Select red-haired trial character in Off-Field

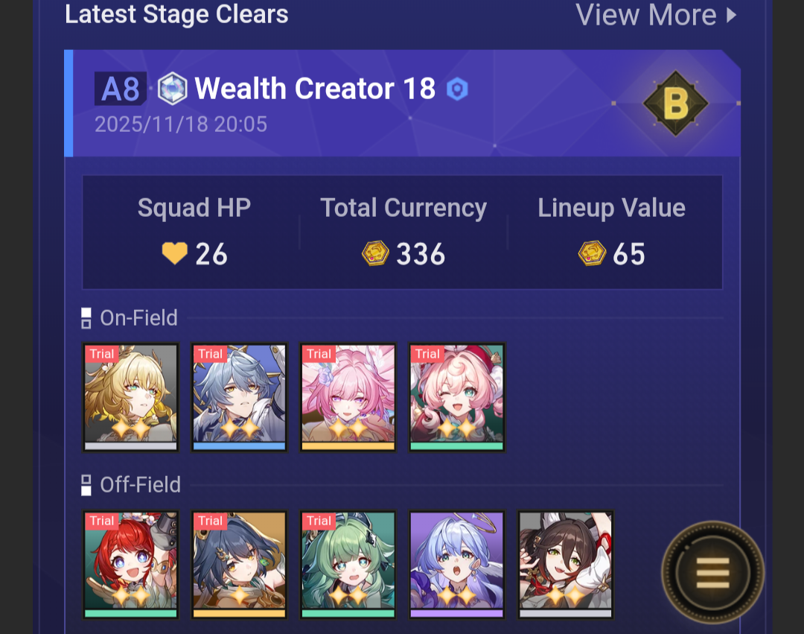(x=131, y=564)
